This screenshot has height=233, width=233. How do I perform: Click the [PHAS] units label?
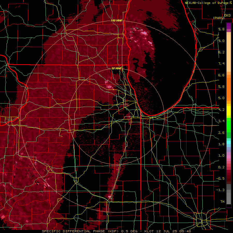pos(219,18)
